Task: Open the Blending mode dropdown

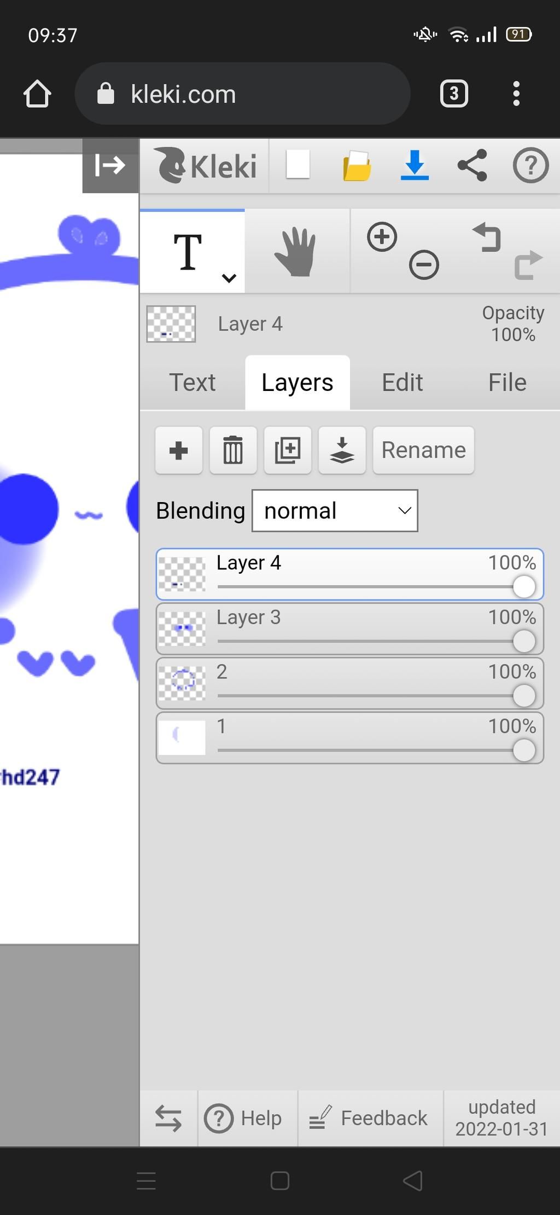Action: coord(335,510)
